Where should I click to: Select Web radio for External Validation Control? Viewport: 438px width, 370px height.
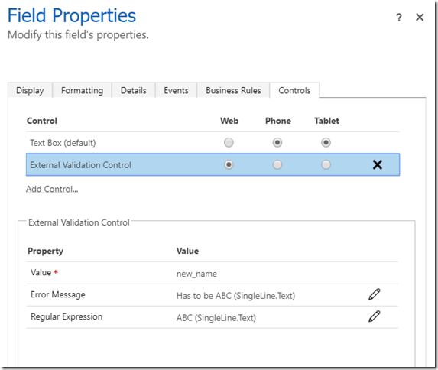[229, 165]
